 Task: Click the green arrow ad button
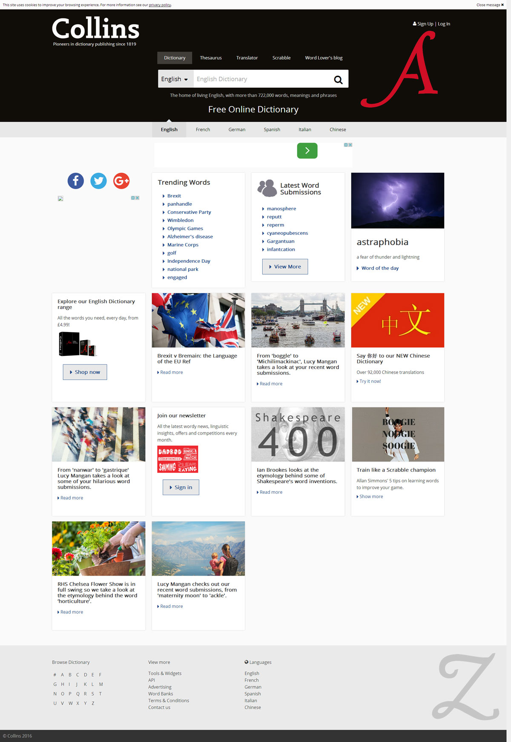click(307, 151)
